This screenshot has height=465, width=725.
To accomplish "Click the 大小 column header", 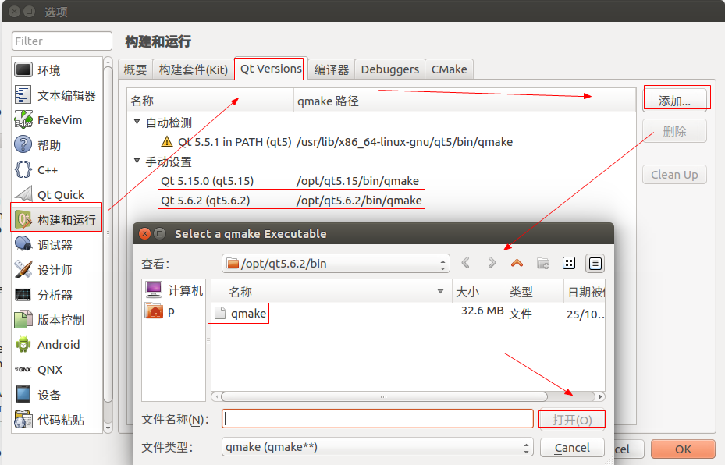I will pos(479,292).
